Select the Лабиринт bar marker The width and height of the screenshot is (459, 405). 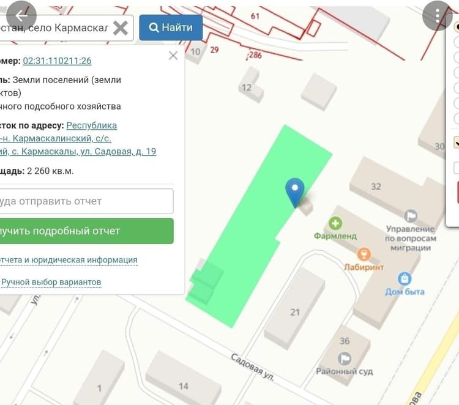point(364,254)
